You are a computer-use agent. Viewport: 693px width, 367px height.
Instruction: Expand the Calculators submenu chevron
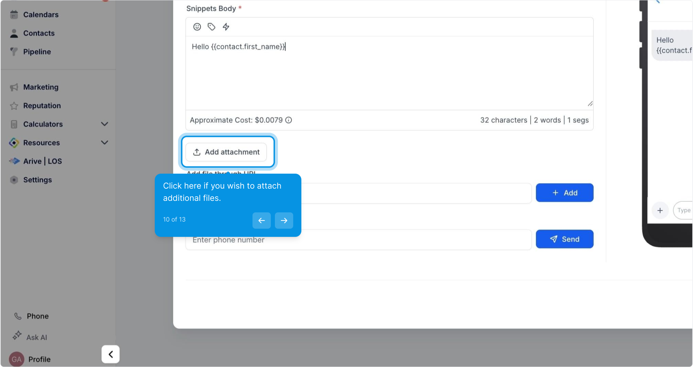[105, 124]
